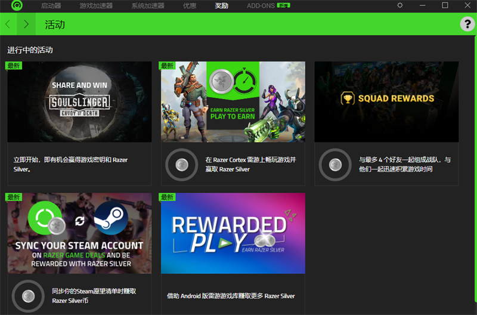Click the 最新 badge on Soulslinger card
477x315 pixels.
14,66
